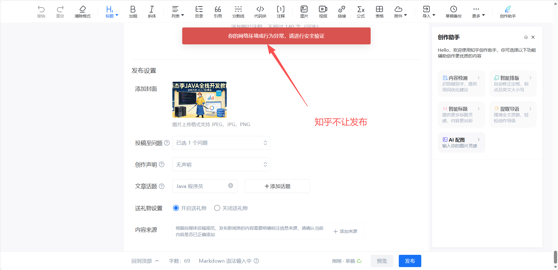Viewport: 558px width, 270px height.
Task: Insert a divider line (分割线)
Action: 238,12
